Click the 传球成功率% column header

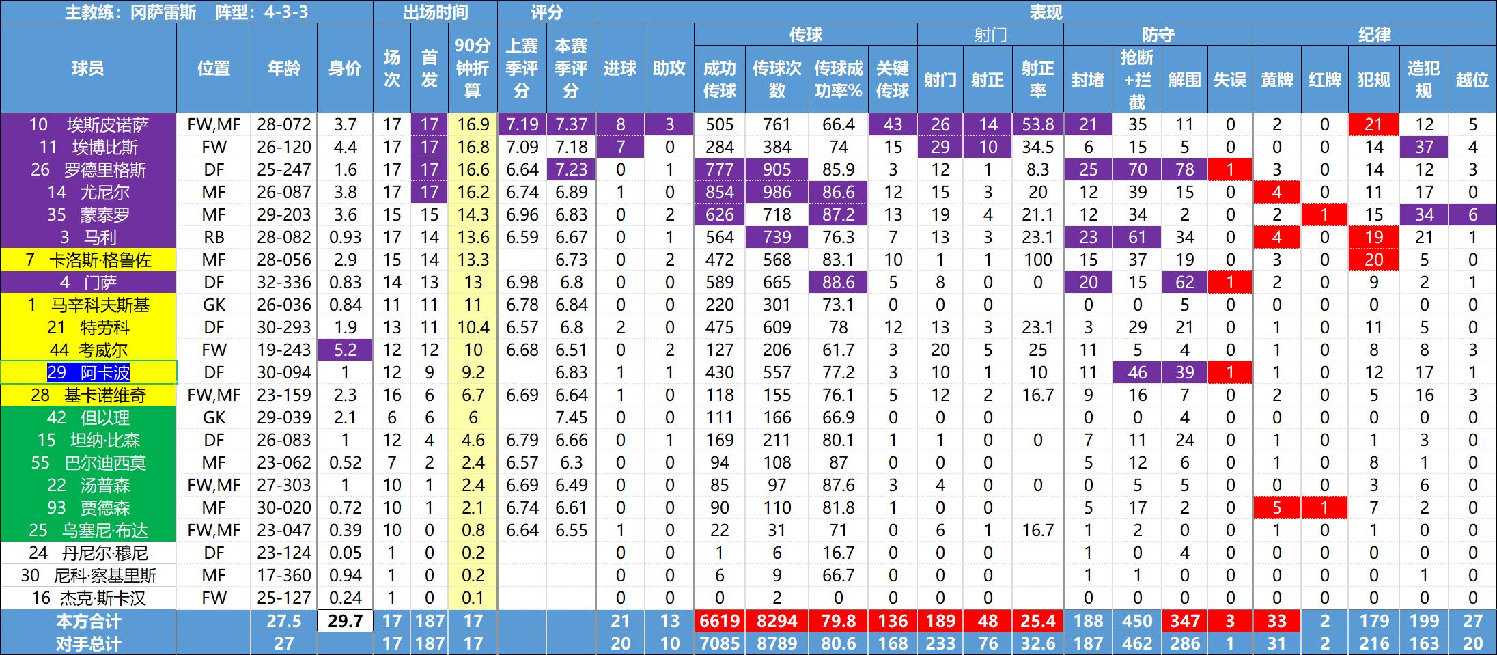838,80
